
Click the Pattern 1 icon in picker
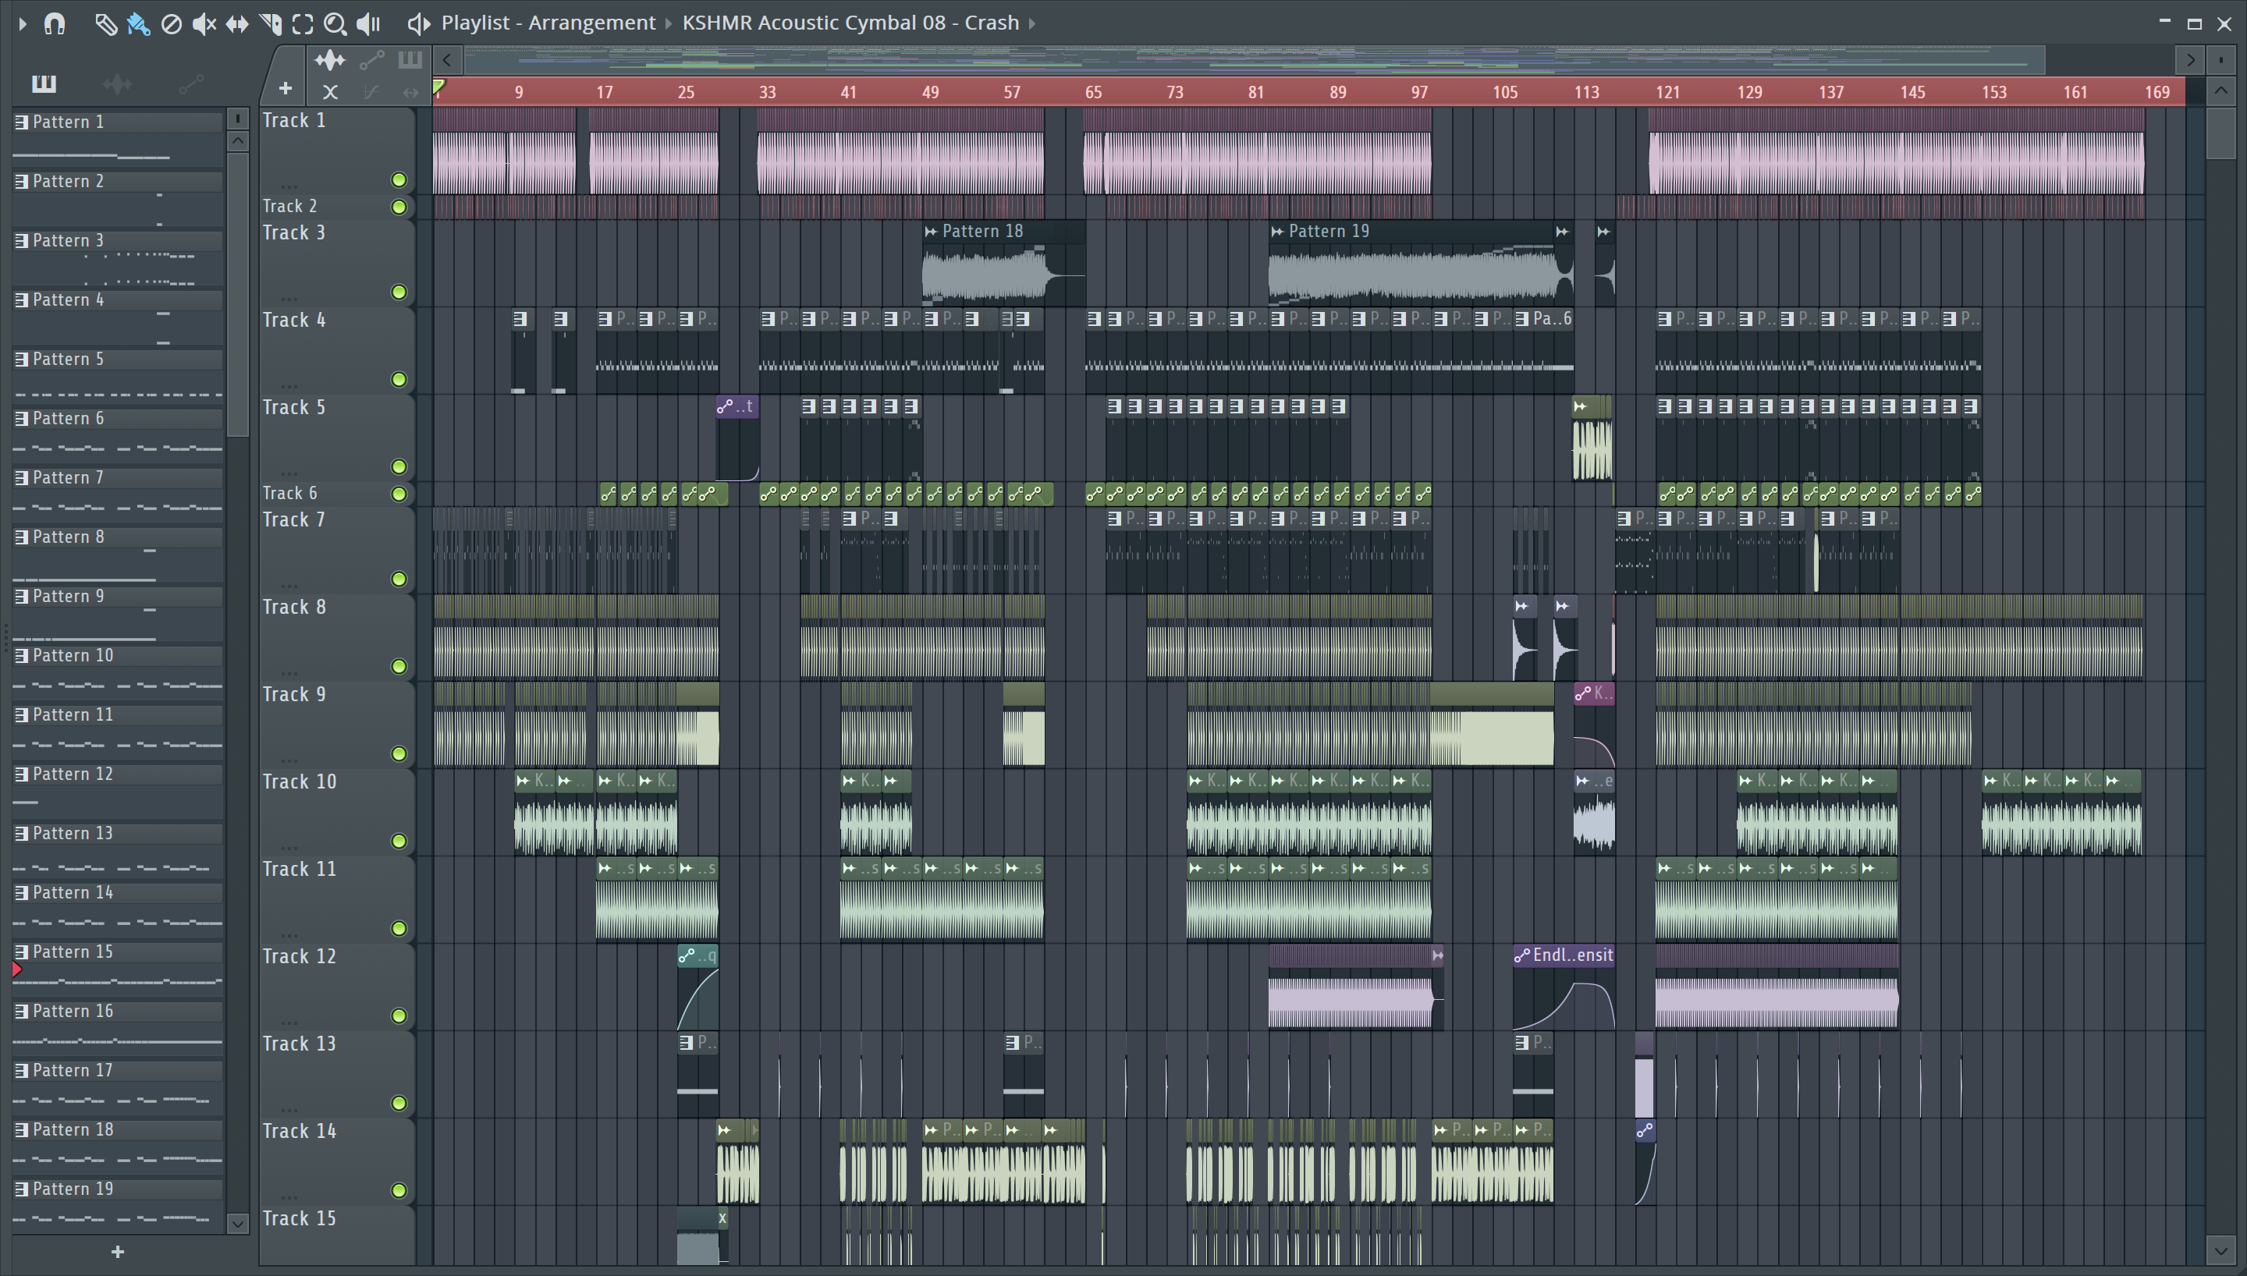coord(21,122)
